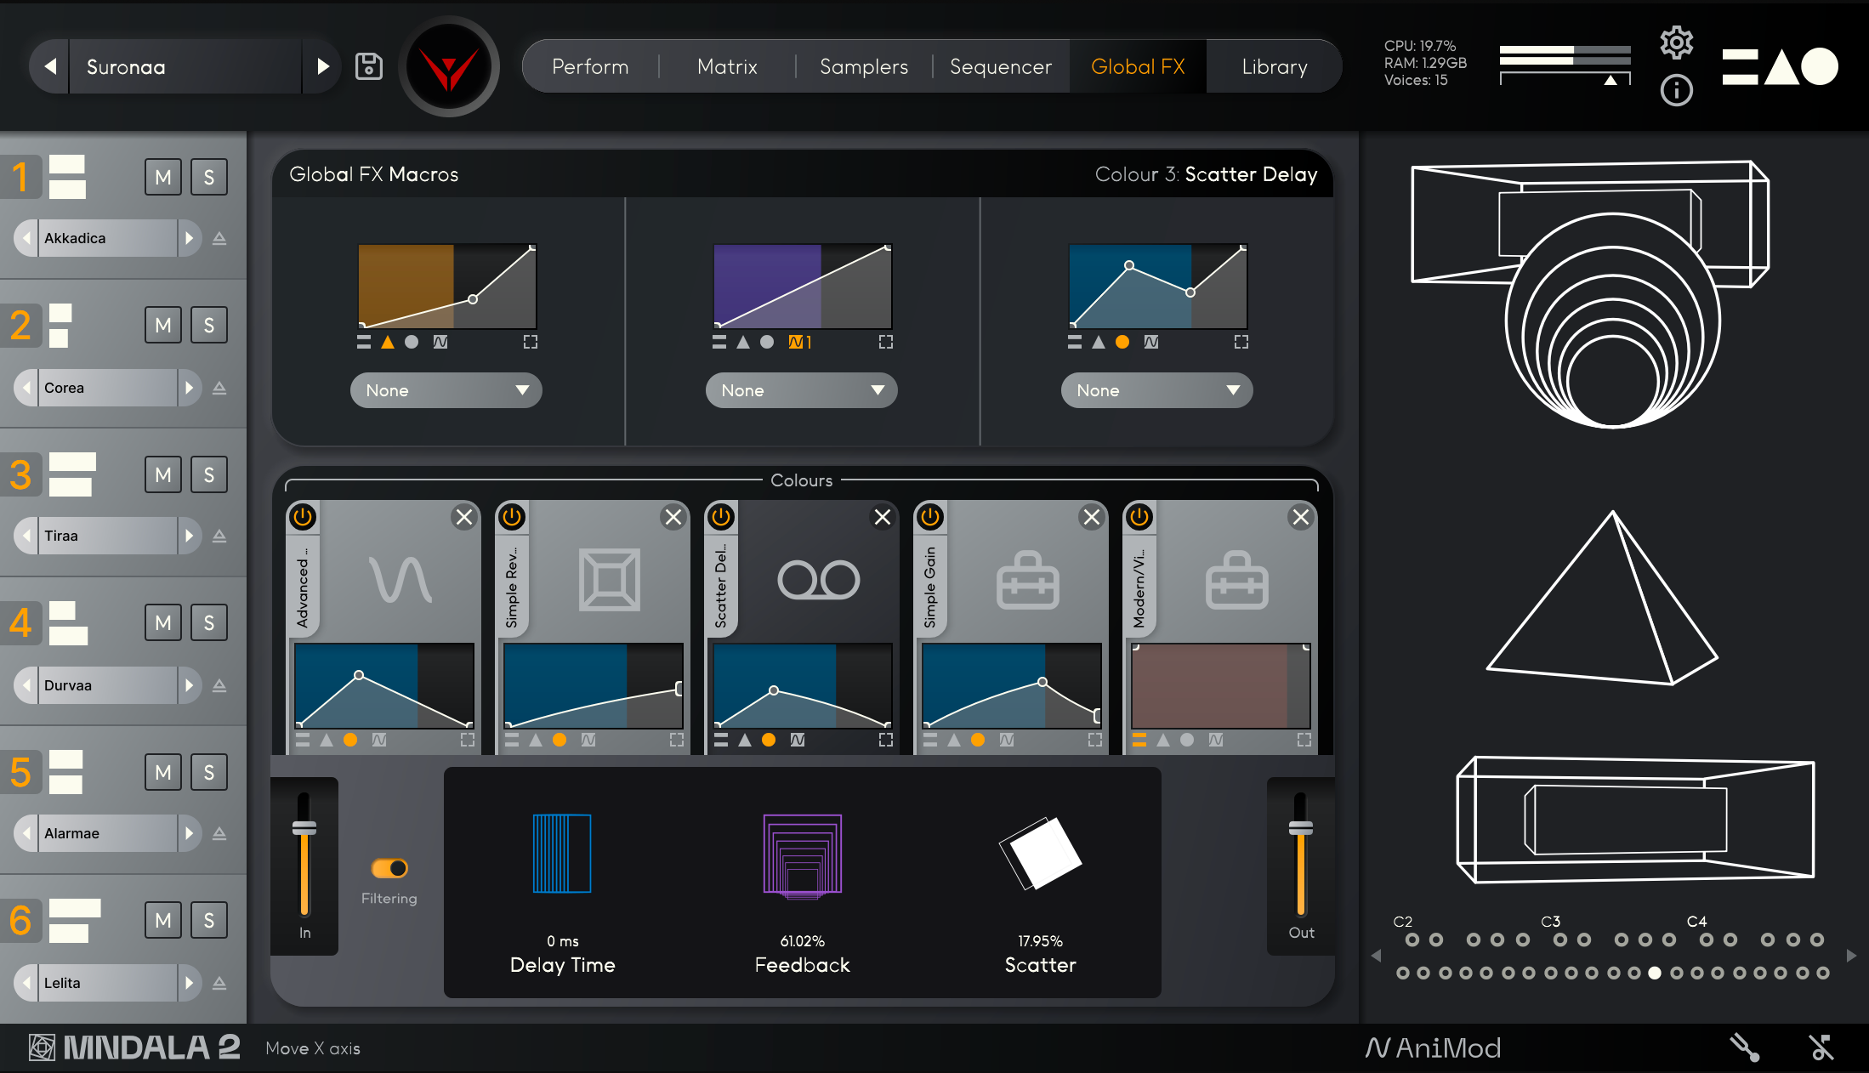Select next preset arrow beside Suronaa
Viewport: 1869px width, 1073px height.
(322, 66)
